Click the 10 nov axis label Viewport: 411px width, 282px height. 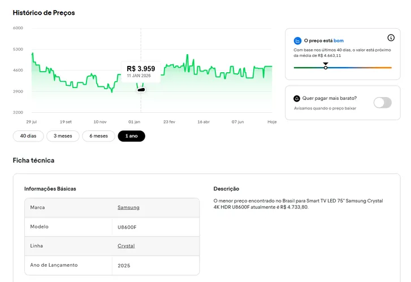point(100,122)
